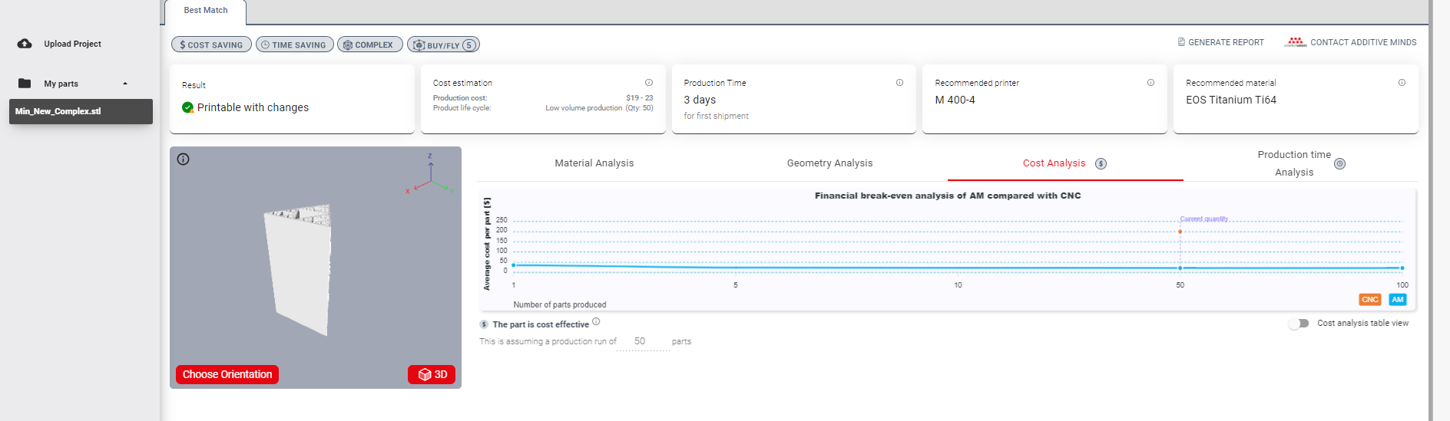Toggle the BUY/FLY filter chip

[443, 45]
